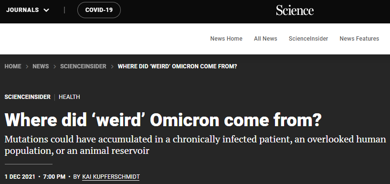Image resolution: width=390 pixels, height=184 pixels.
Task: Open the All News section
Action: tap(265, 39)
